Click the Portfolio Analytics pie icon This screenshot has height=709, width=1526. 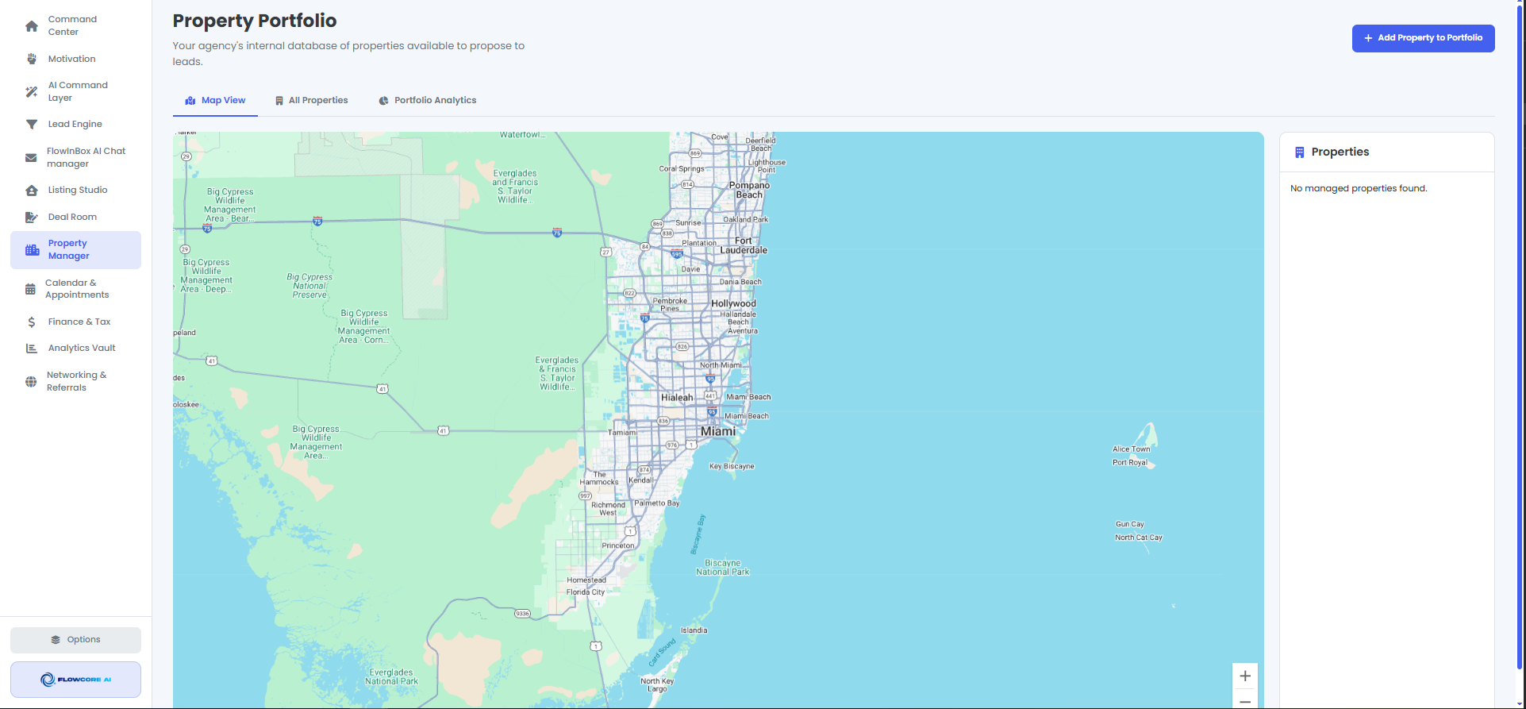click(x=384, y=101)
